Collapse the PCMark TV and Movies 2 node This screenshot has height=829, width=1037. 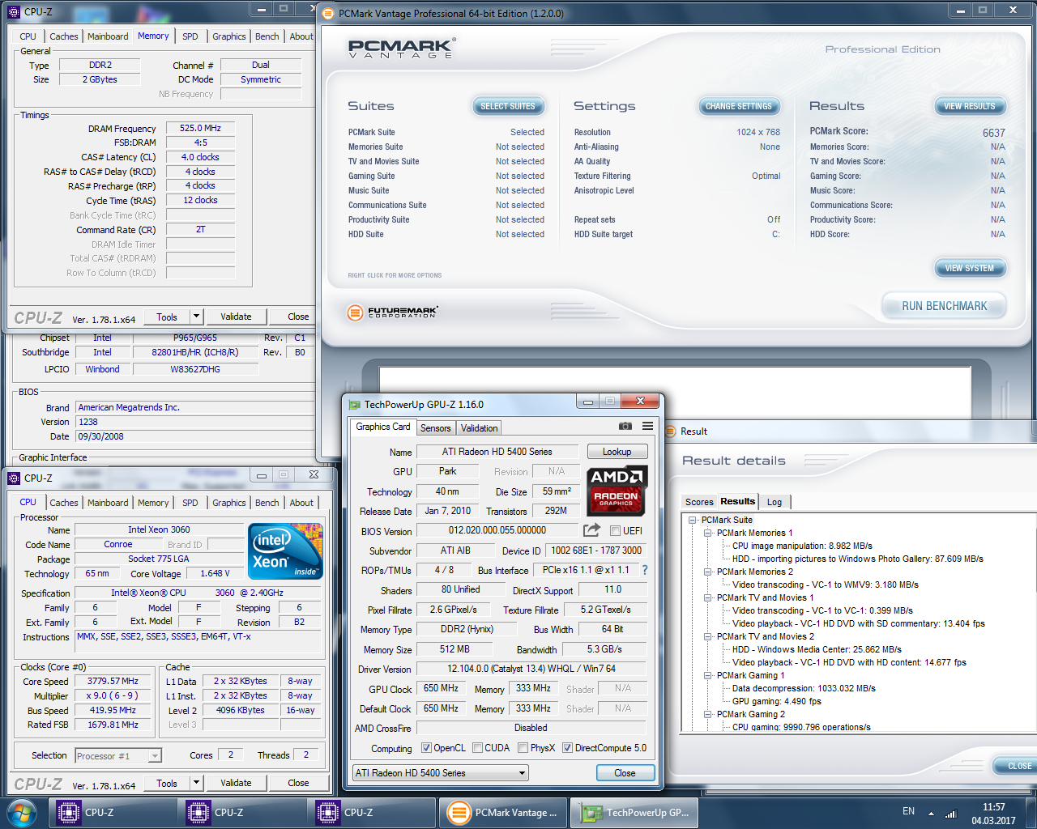tap(708, 636)
